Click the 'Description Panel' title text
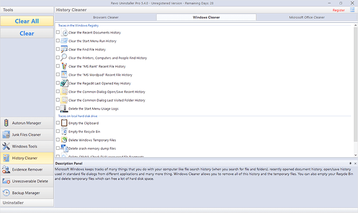358x213 pixels. (x=68, y=163)
